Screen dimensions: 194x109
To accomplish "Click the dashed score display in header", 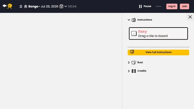I will [x=158, y=6].
